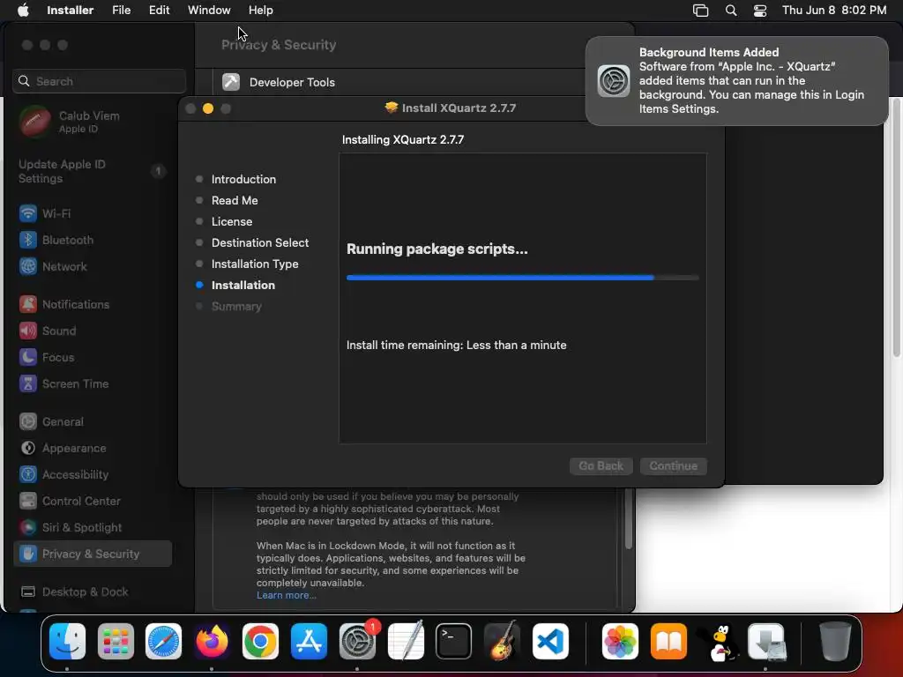The image size is (903, 677).
Task: Click the Read Me step in installer
Action: point(235,200)
